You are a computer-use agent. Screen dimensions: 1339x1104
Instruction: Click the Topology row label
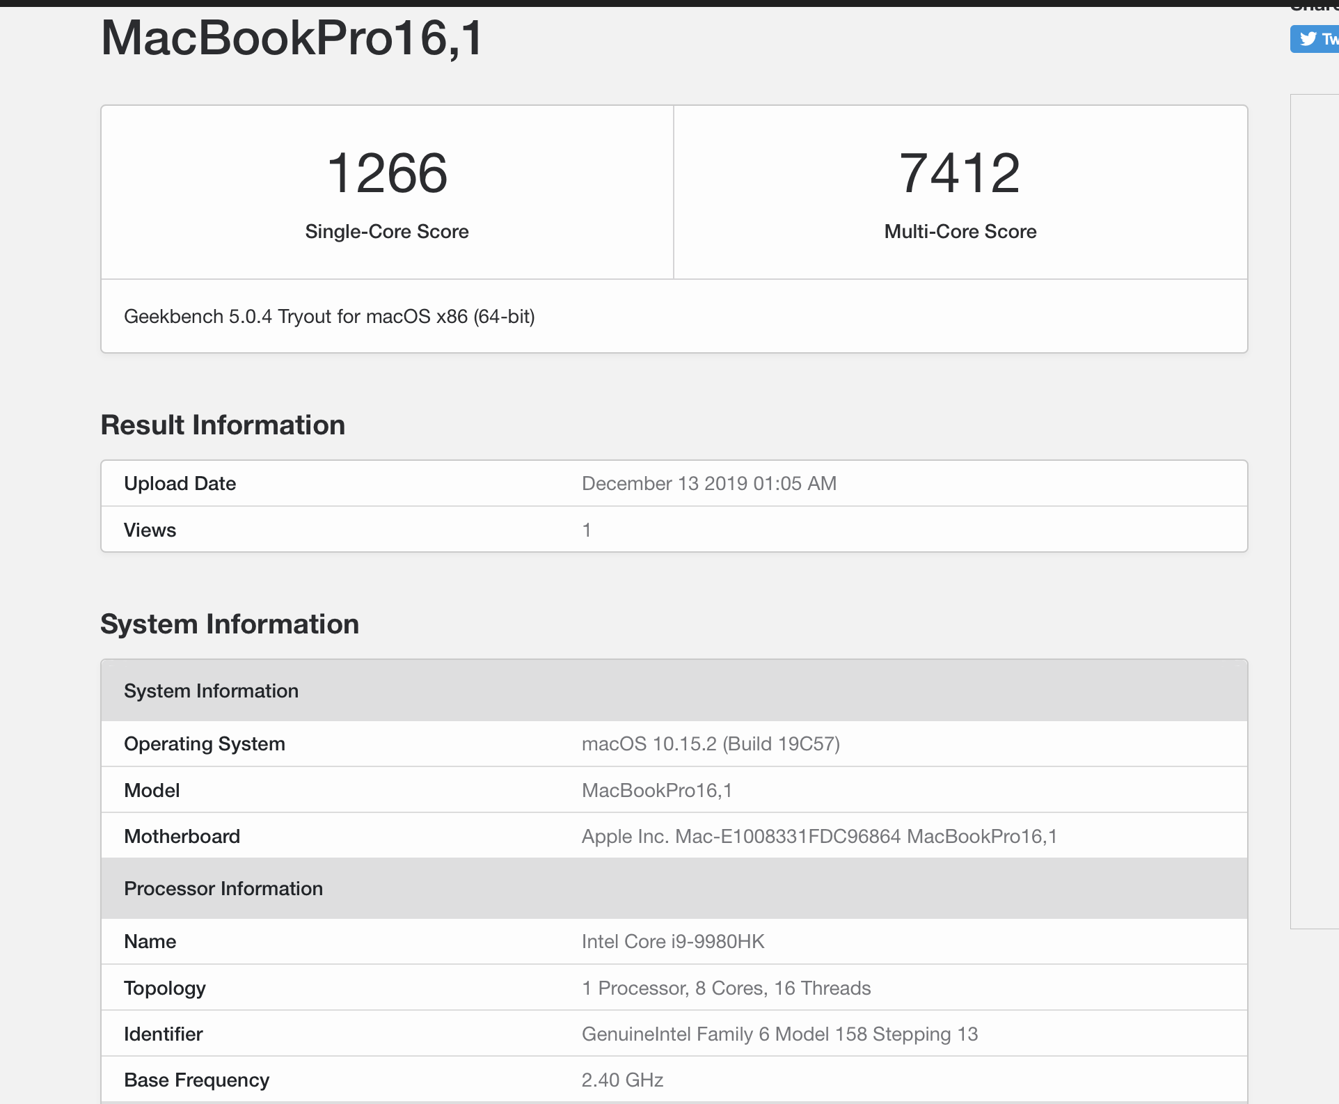(x=165, y=988)
